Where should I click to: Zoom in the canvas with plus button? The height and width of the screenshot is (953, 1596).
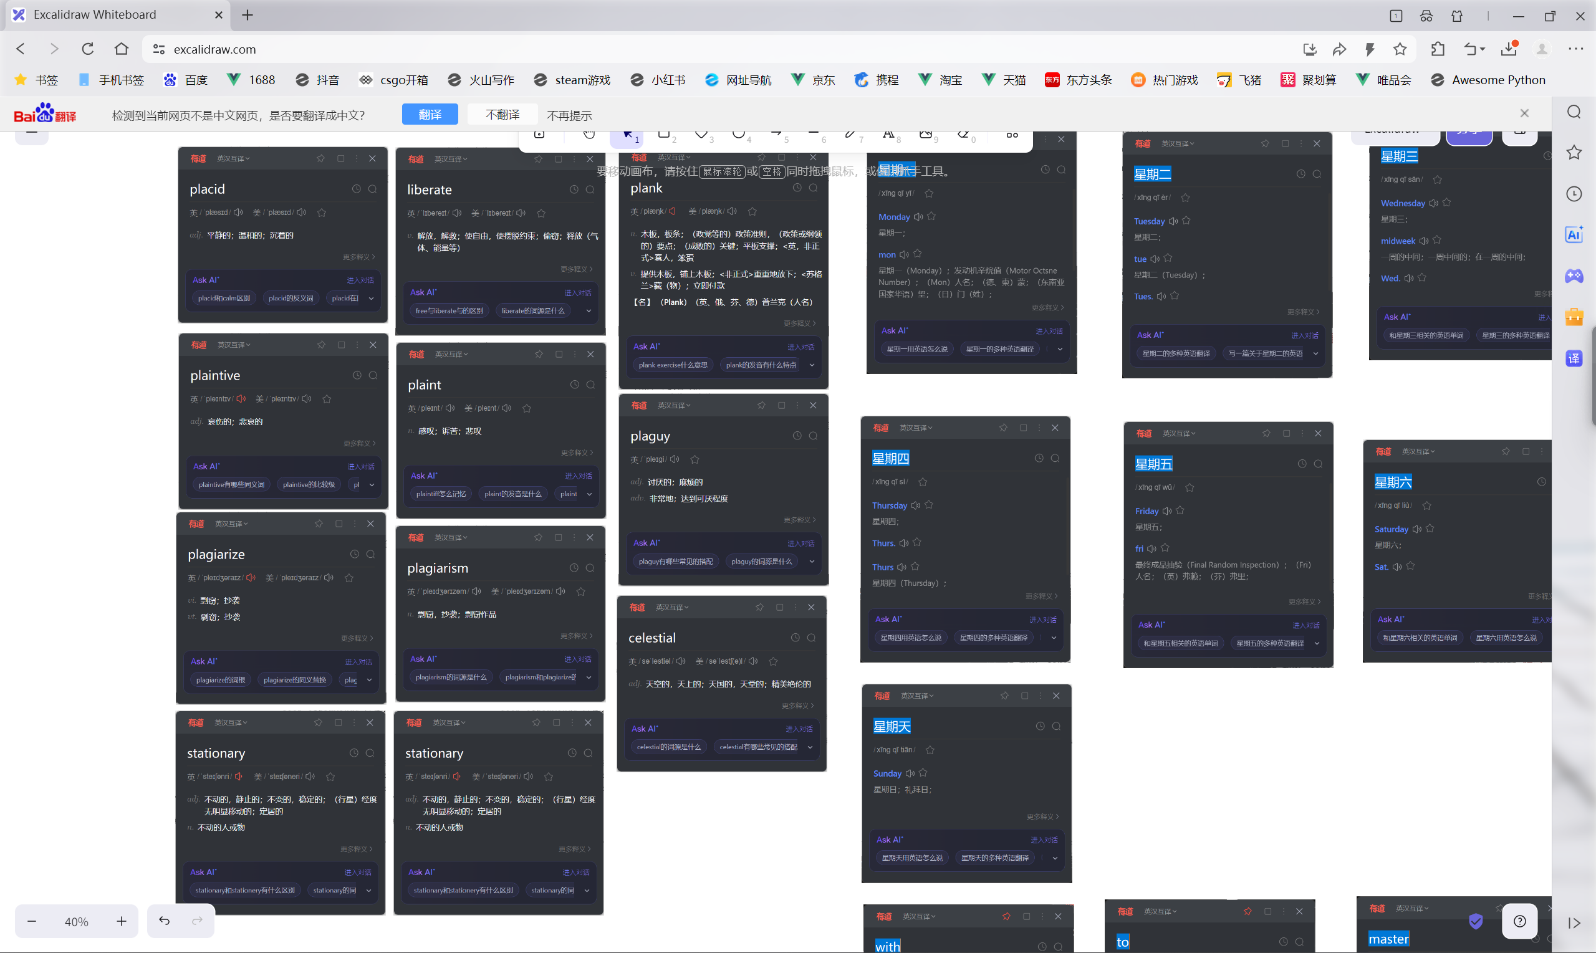[x=122, y=922]
